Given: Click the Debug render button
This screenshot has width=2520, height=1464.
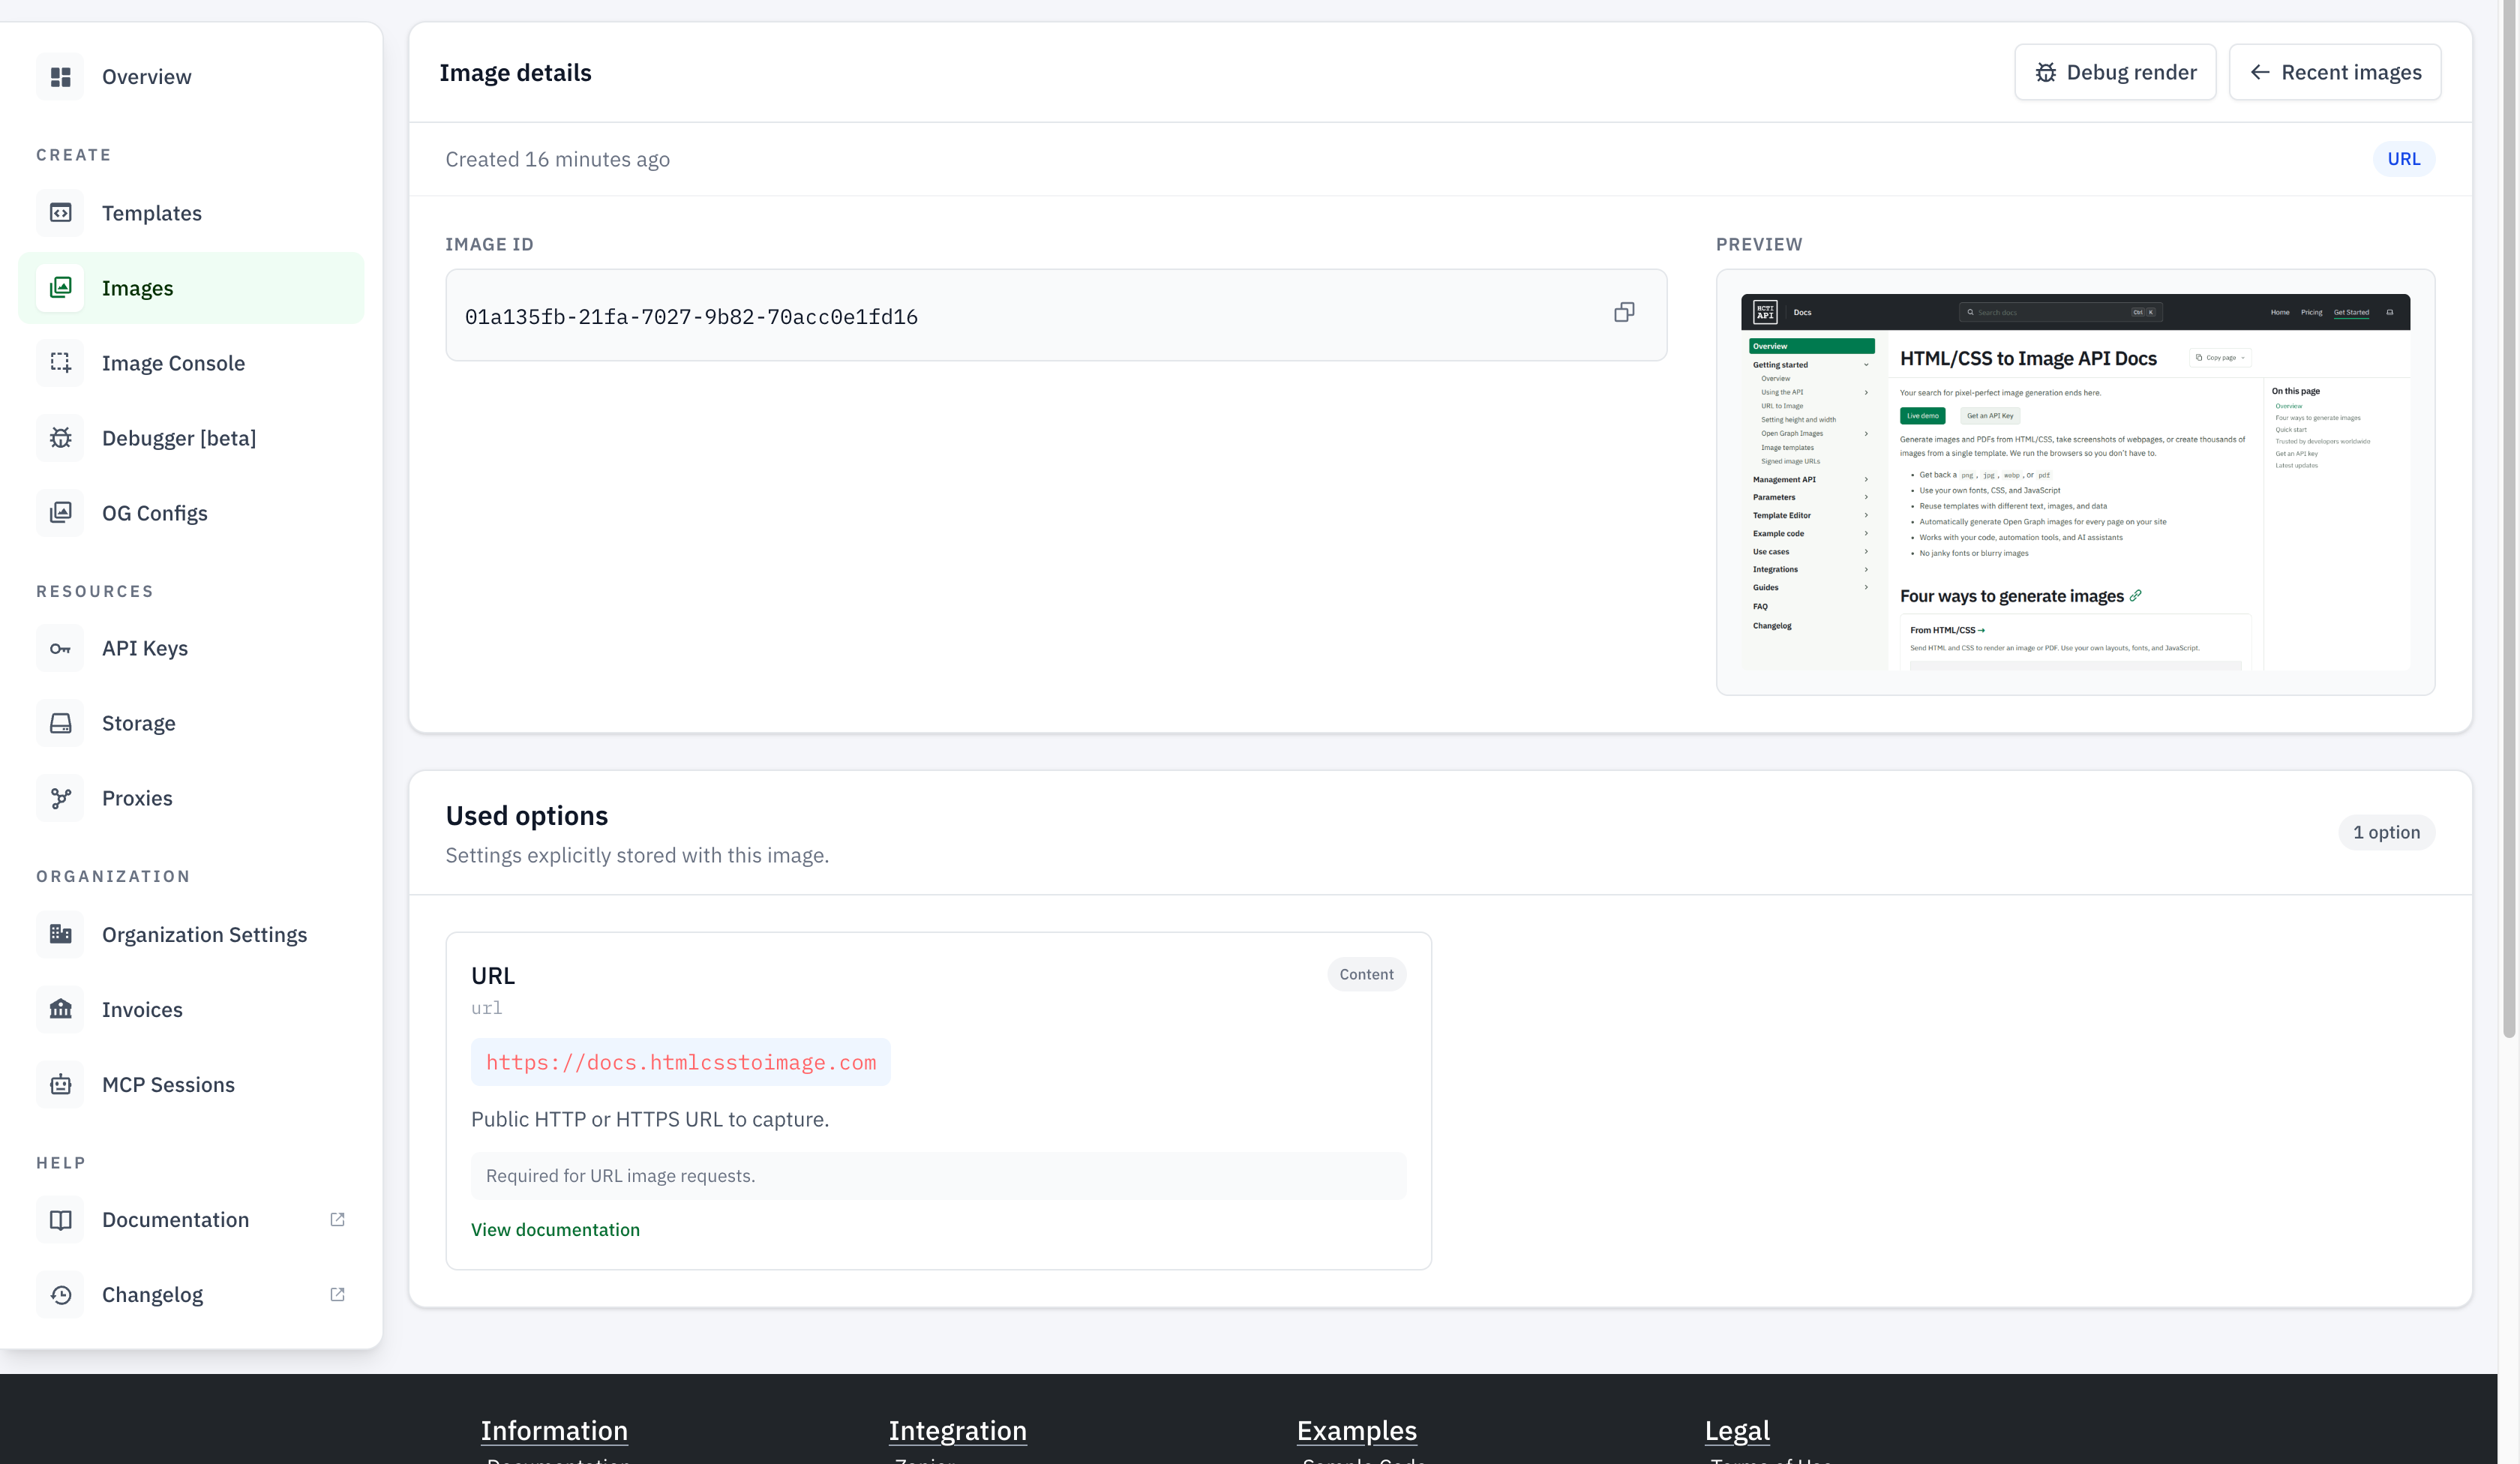Looking at the screenshot, I should [x=2115, y=72].
